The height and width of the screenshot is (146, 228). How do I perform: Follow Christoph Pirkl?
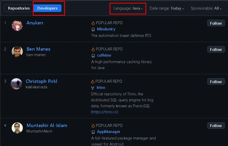[x=216, y=82]
